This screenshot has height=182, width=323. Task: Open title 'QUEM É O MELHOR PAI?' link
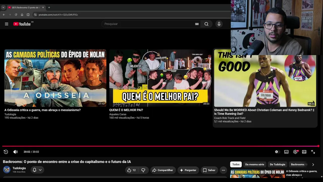click(126, 110)
